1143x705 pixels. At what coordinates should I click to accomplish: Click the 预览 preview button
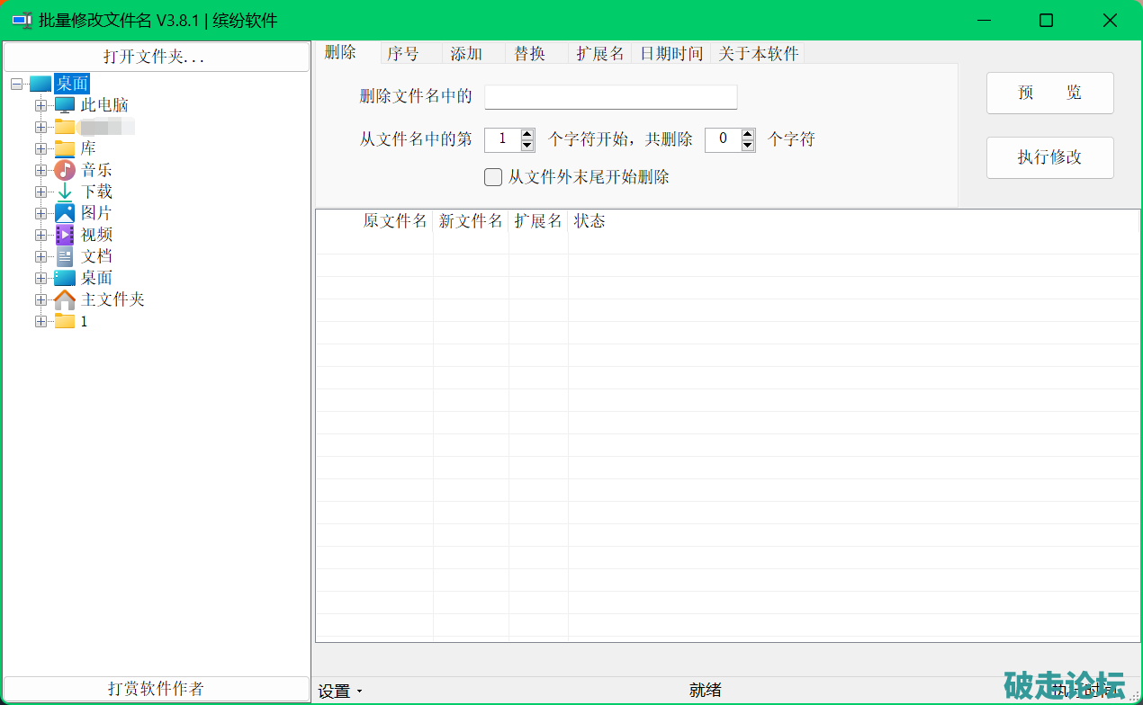point(1049,94)
